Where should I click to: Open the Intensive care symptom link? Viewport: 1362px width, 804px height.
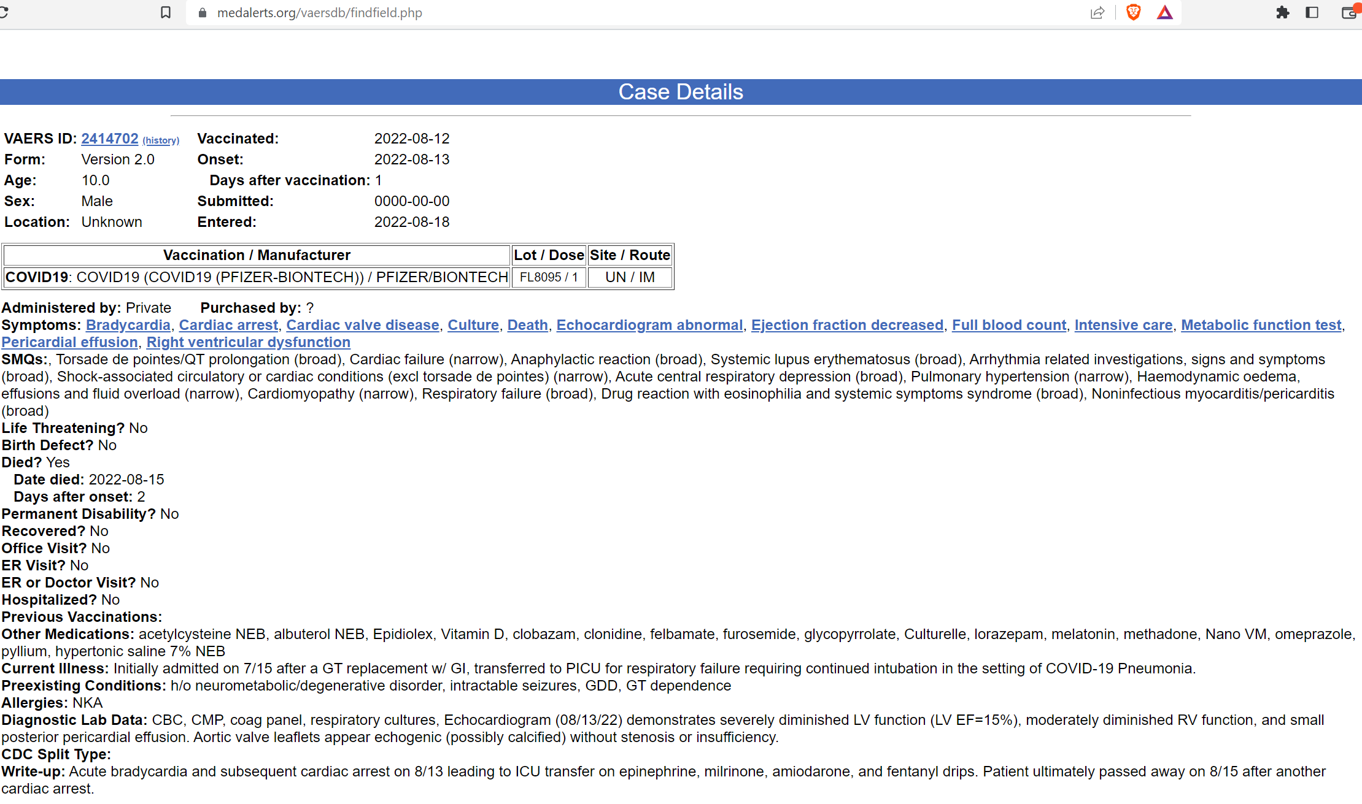coord(1123,325)
